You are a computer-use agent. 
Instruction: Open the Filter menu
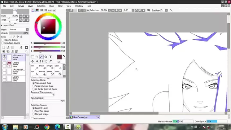click(x=60, y=6)
